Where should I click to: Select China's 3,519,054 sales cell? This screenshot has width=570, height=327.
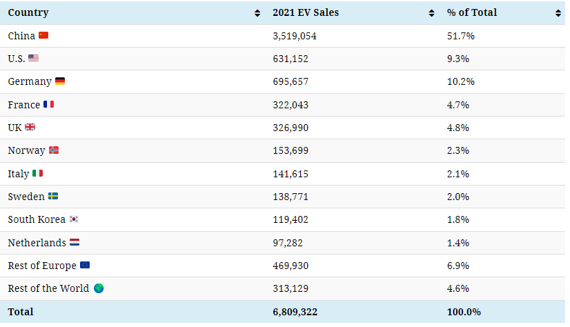tap(295, 35)
